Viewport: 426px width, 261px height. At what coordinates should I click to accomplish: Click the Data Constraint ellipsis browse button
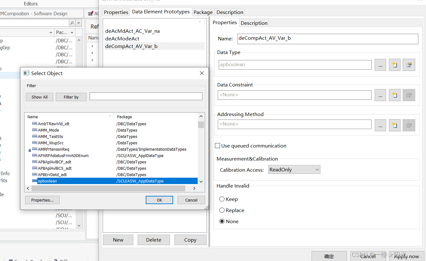pyautogui.click(x=380, y=95)
